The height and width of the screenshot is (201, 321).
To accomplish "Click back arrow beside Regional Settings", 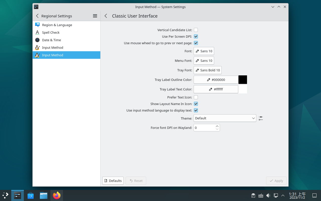I will (37, 16).
